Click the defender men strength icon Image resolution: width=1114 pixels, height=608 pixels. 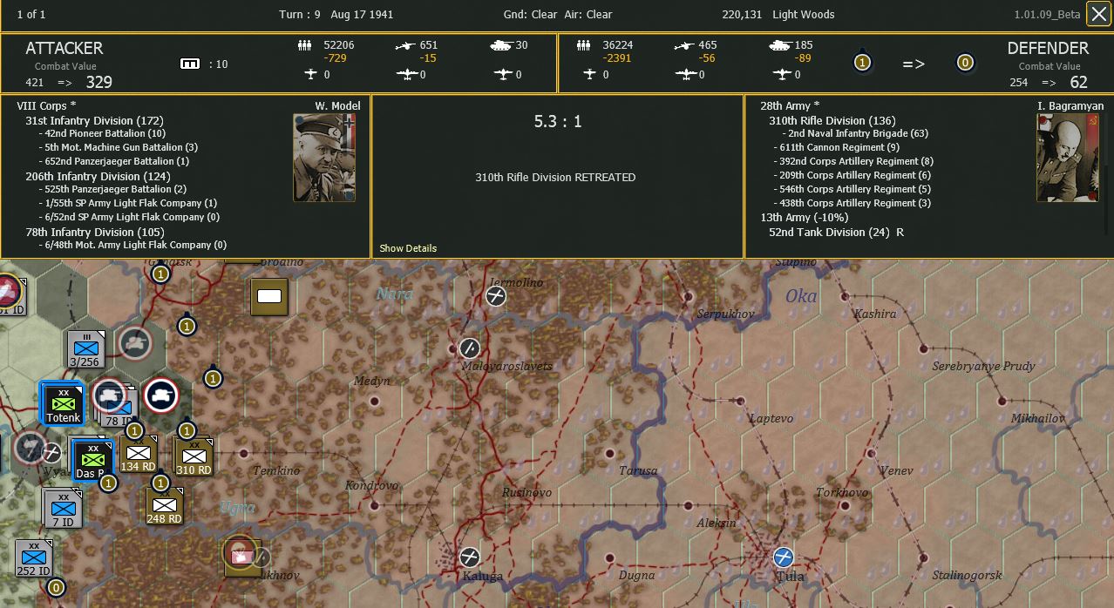(583, 45)
